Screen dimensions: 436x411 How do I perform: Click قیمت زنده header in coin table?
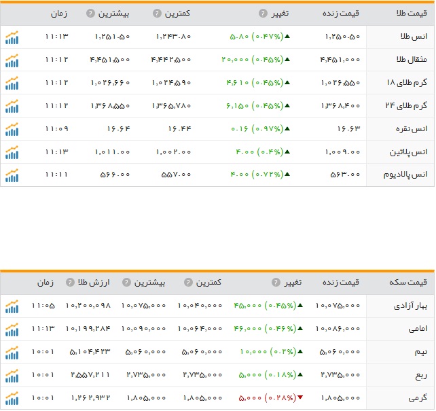[x=341, y=282]
